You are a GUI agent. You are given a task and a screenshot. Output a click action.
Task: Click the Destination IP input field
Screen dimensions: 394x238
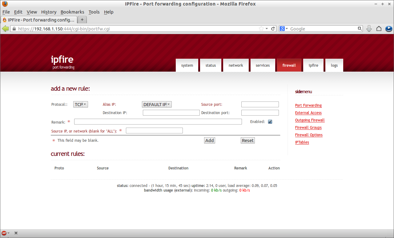(x=171, y=113)
